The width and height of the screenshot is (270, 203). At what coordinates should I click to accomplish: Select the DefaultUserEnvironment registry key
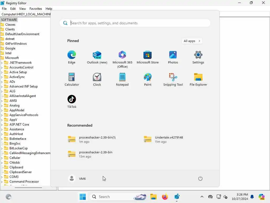(22, 34)
